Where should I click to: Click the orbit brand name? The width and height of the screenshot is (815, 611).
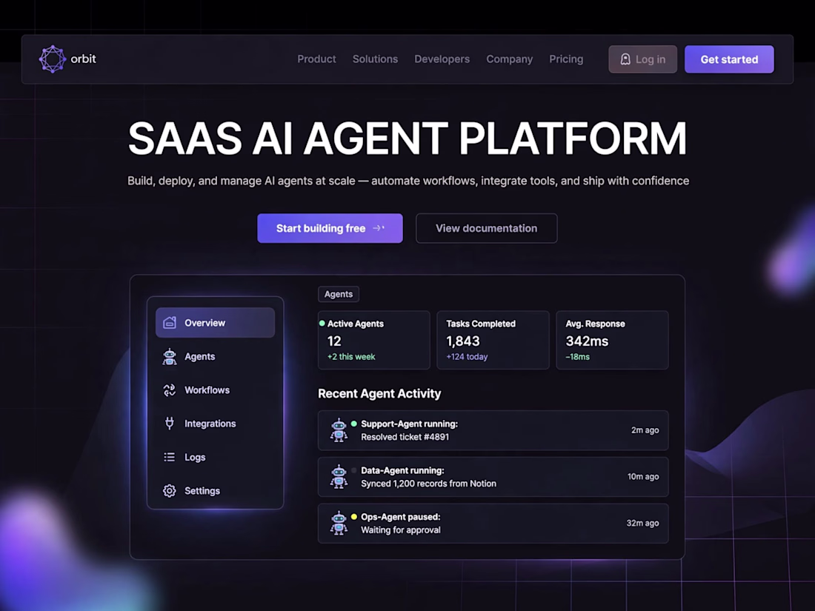(83, 59)
